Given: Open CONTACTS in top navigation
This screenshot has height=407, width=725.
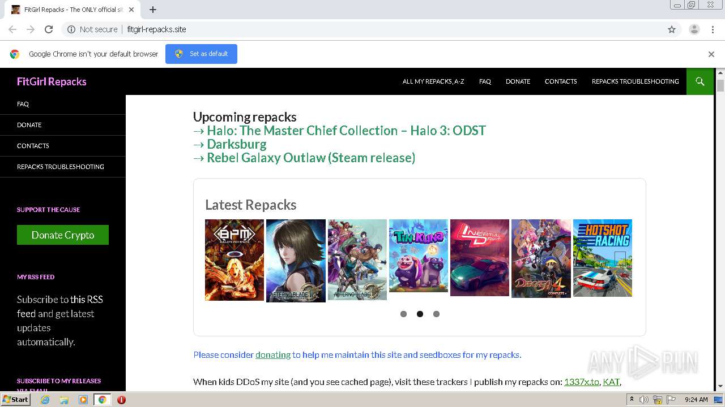Looking at the screenshot, I should (x=561, y=81).
